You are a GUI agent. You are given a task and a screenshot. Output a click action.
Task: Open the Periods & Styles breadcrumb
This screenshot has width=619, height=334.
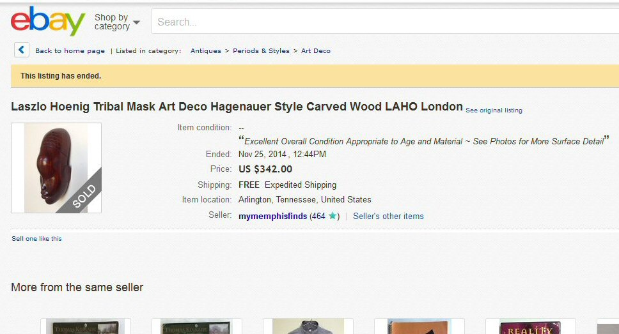point(261,51)
